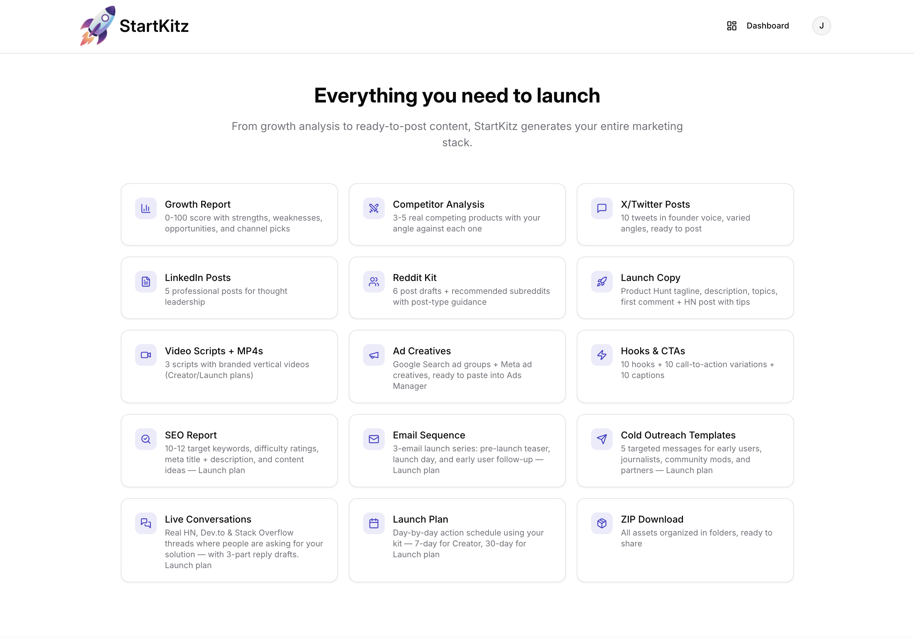This screenshot has width=914, height=638.
Task: Click the Live Conversations chat icon
Action: (x=146, y=523)
